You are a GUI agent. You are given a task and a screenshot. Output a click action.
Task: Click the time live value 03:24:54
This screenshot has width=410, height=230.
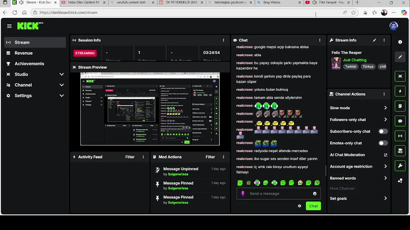point(211,53)
